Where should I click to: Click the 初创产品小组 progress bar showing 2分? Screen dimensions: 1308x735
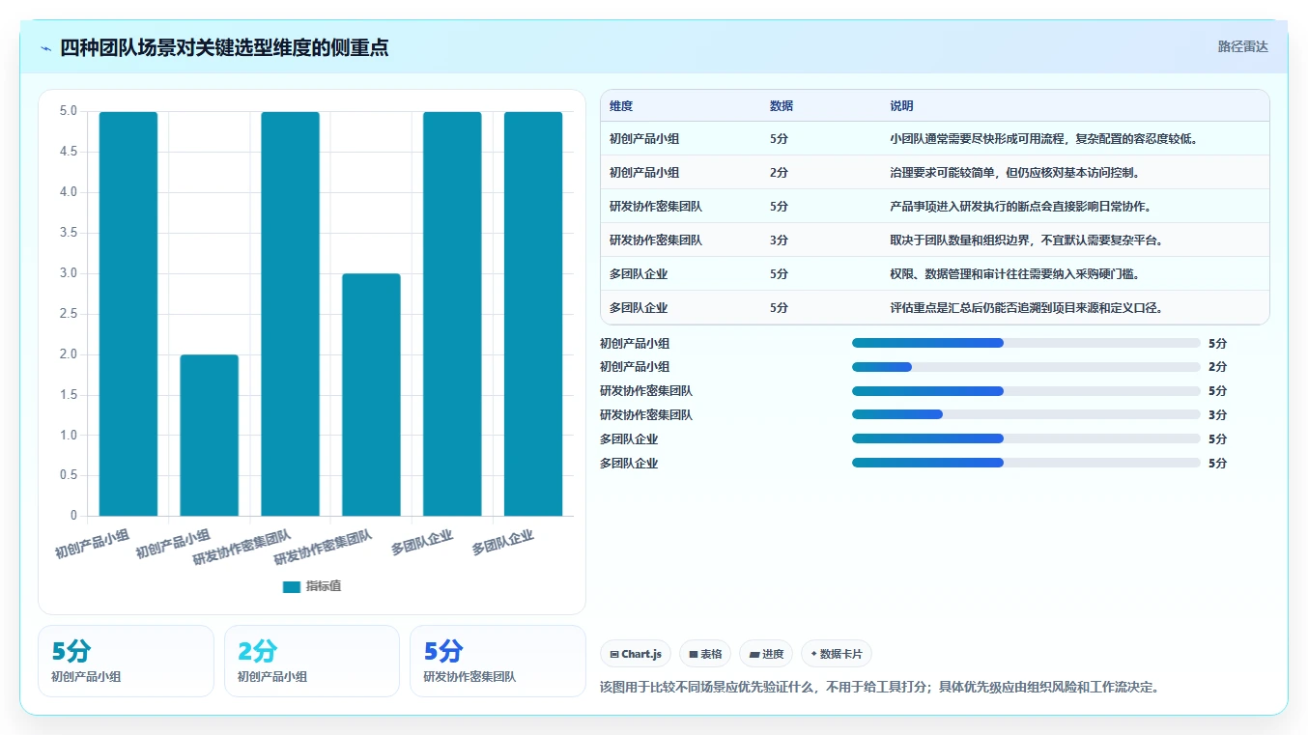point(1026,367)
